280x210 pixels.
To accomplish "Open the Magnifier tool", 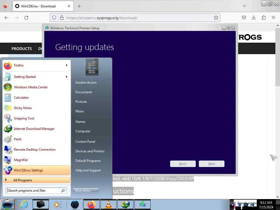I will [37, 160].
